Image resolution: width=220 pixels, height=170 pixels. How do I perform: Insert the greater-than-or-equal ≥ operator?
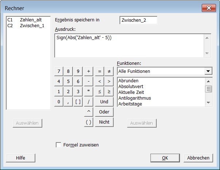coord(109,92)
